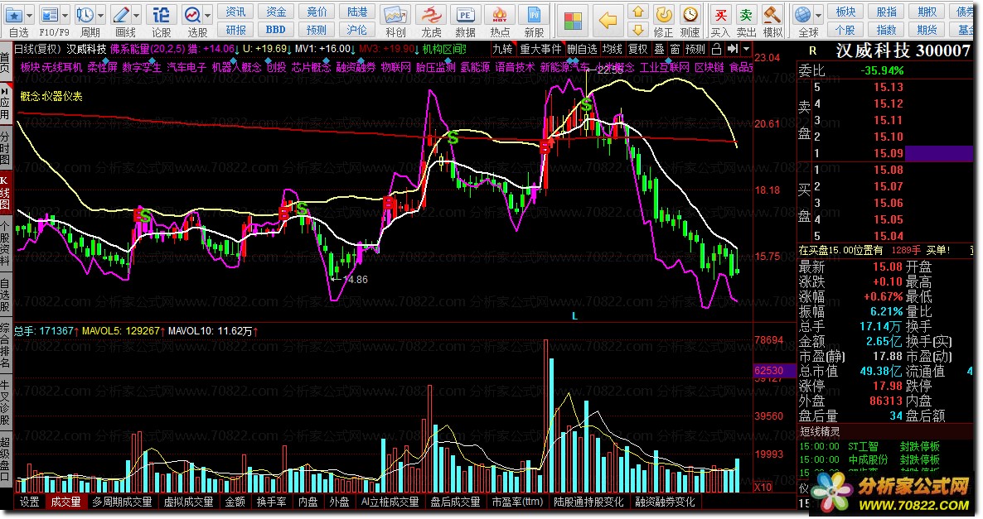Click the 竞价 auction button
Screen dimensions: 983x519
pos(317,12)
